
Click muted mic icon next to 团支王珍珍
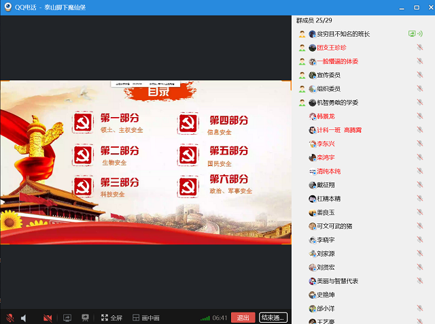pos(420,48)
